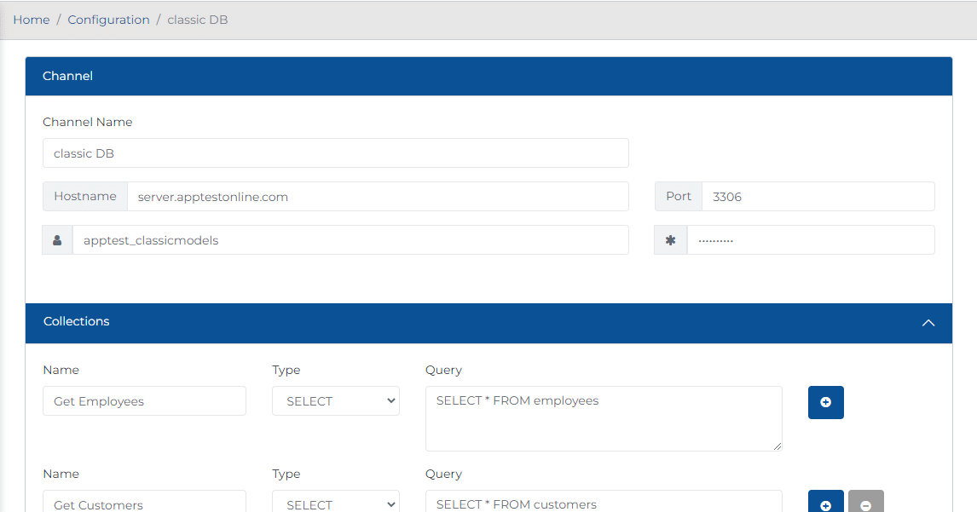
Task: Click the user icon beside apptest_classicmodels field
Action: point(56,239)
